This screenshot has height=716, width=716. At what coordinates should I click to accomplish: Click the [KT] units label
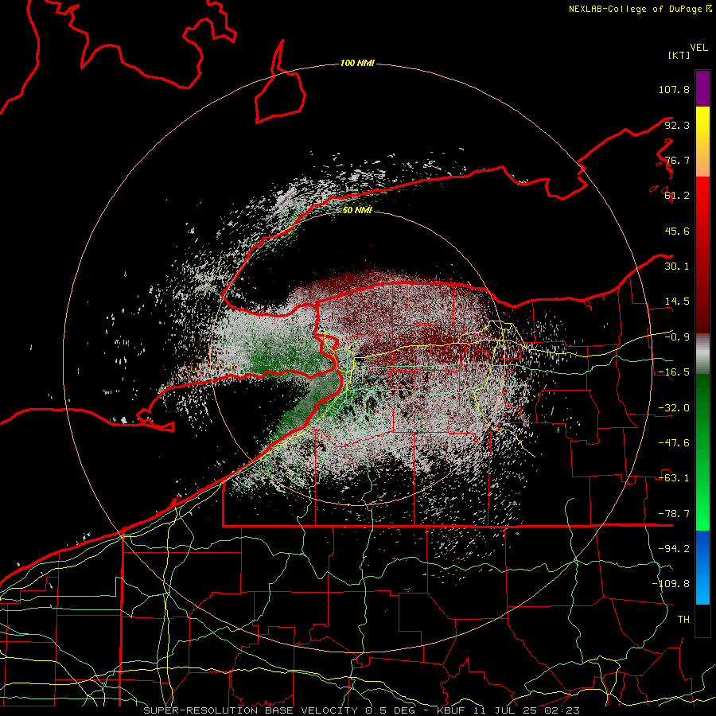(679, 55)
